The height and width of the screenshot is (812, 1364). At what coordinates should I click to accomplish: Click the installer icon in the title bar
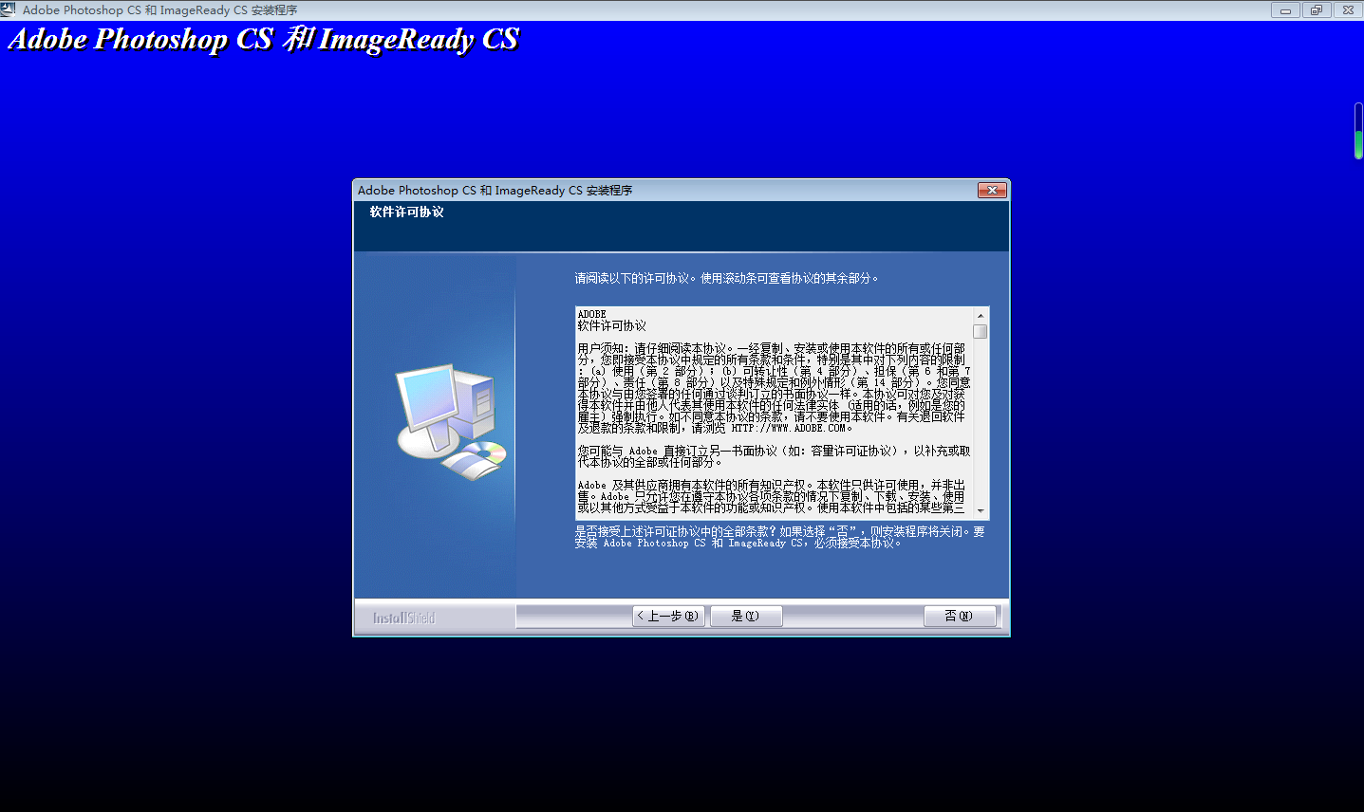point(9,9)
